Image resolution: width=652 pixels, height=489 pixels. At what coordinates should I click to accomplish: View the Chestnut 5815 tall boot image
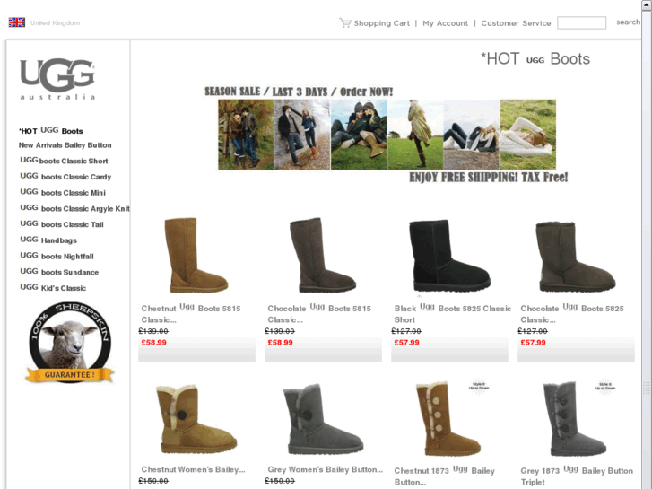click(x=196, y=255)
